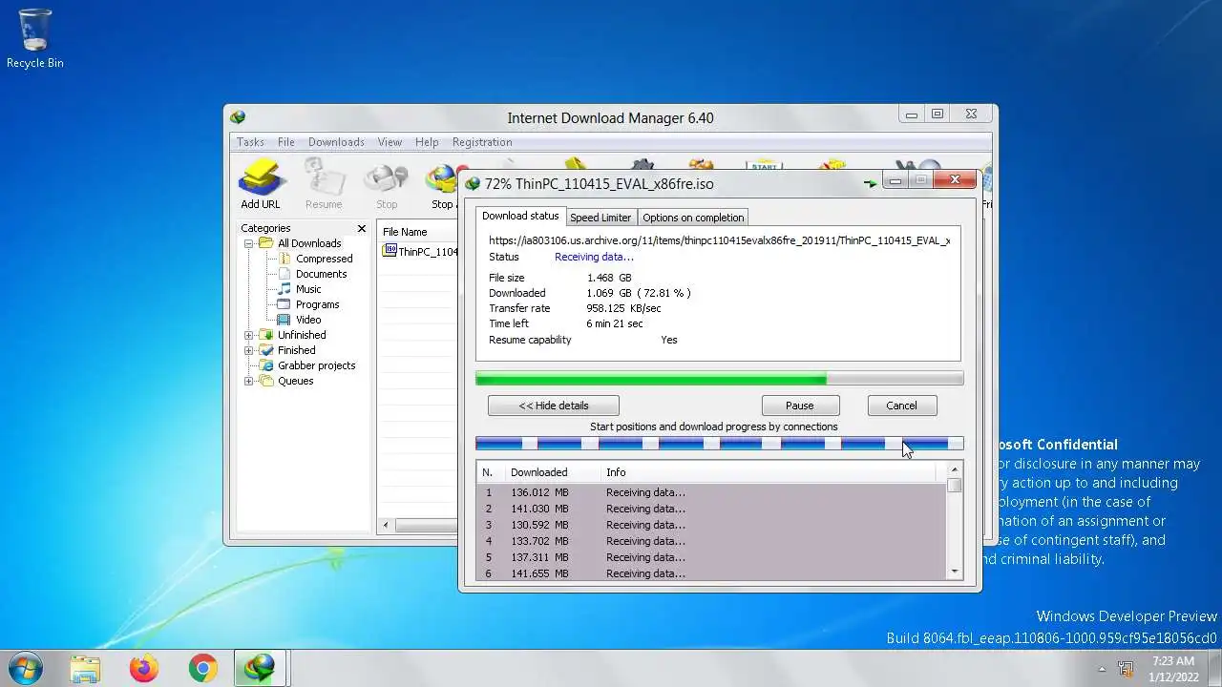Select connection row with 141.030 MB
The image size is (1222, 687).
pyautogui.click(x=711, y=509)
